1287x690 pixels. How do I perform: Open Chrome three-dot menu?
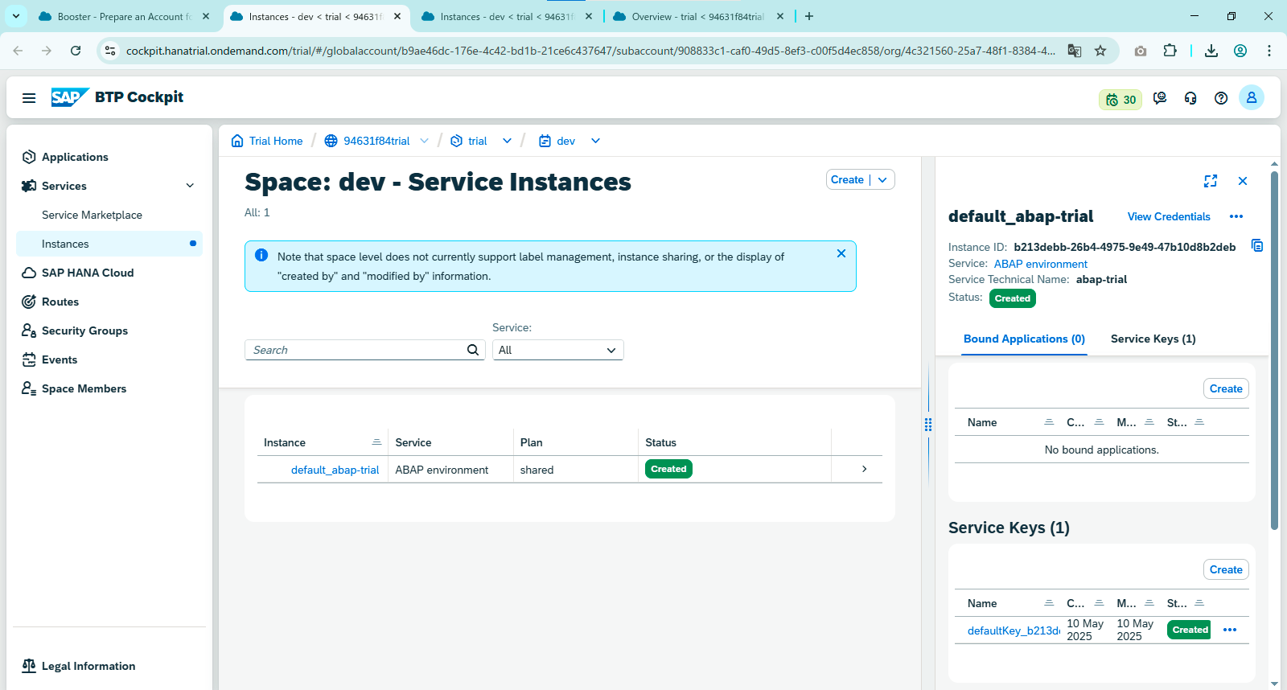tap(1269, 51)
